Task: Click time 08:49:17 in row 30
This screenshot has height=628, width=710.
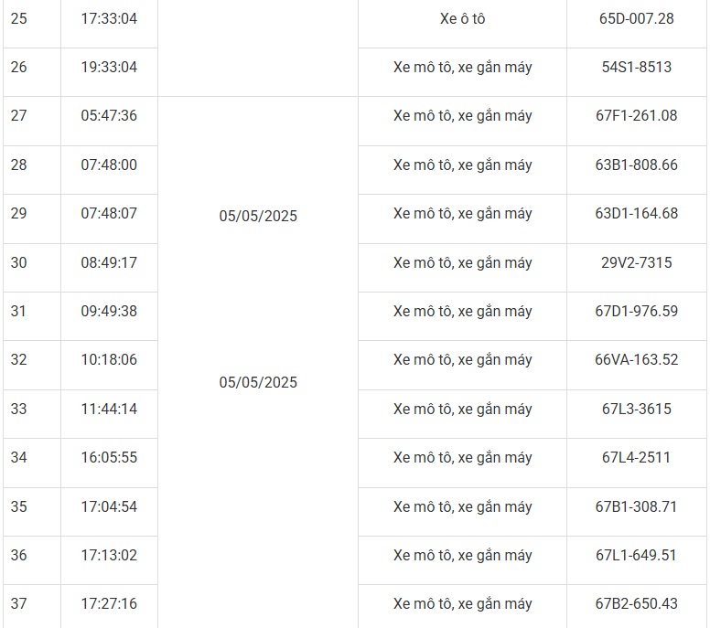Action: 109,263
